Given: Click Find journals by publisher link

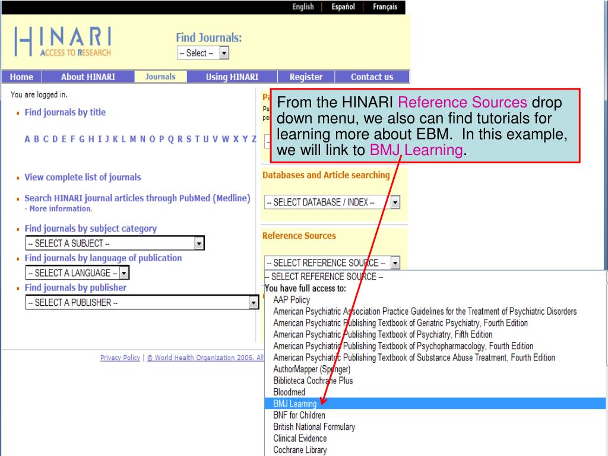Looking at the screenshot, I should pos(75,287).
